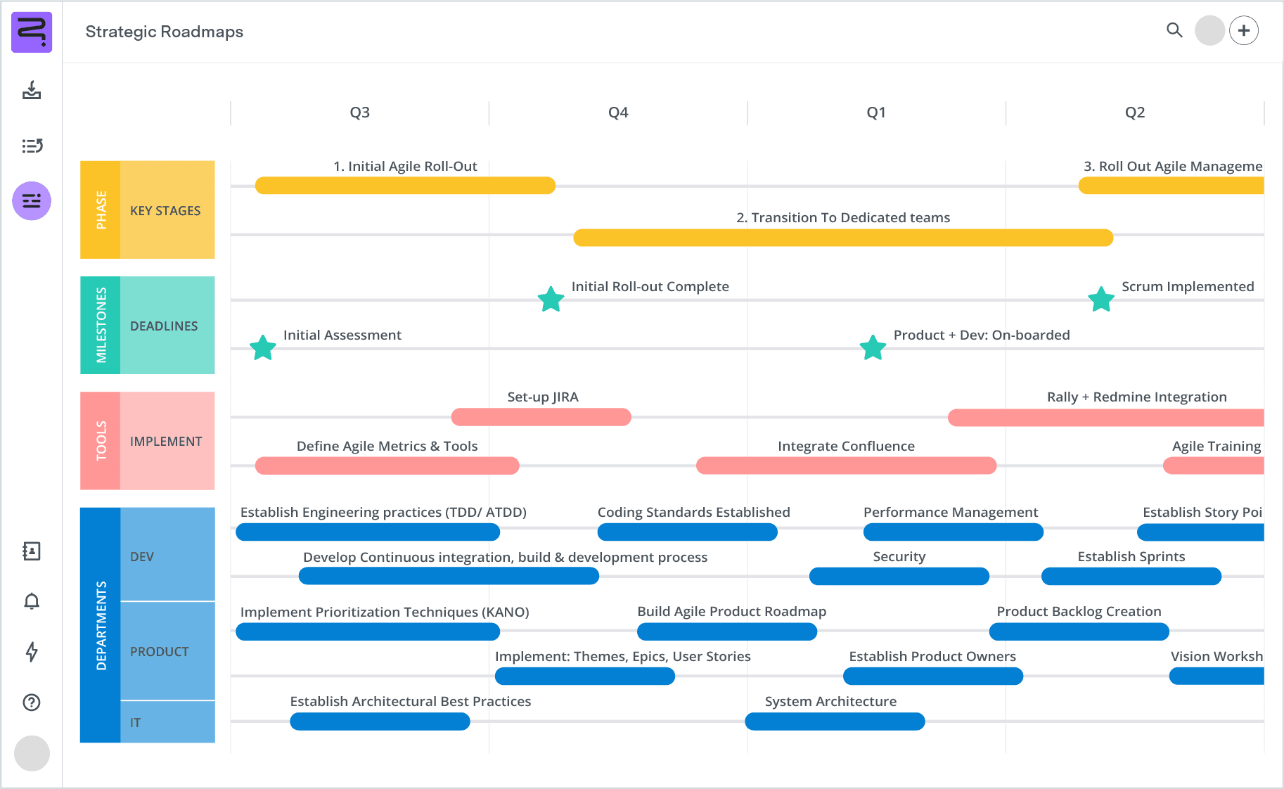Create a new item with the plus button
1284x789 pixels.
coord(1244,30)
